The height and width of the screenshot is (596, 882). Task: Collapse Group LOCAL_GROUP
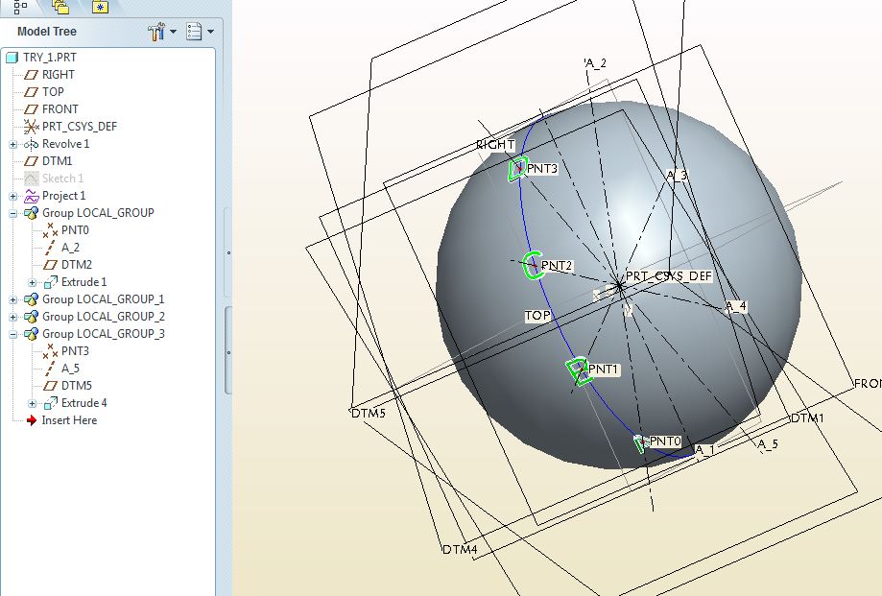pos(12,214)
